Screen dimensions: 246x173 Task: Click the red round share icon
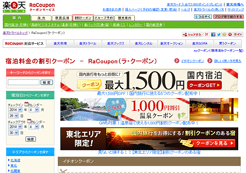tap(230, 34)
